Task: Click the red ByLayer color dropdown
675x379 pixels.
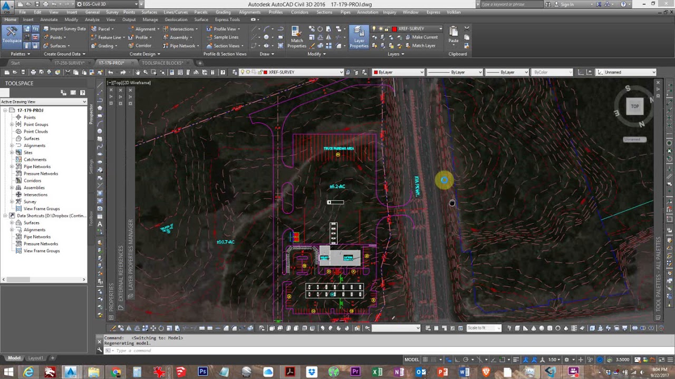Action: [398, 72]
